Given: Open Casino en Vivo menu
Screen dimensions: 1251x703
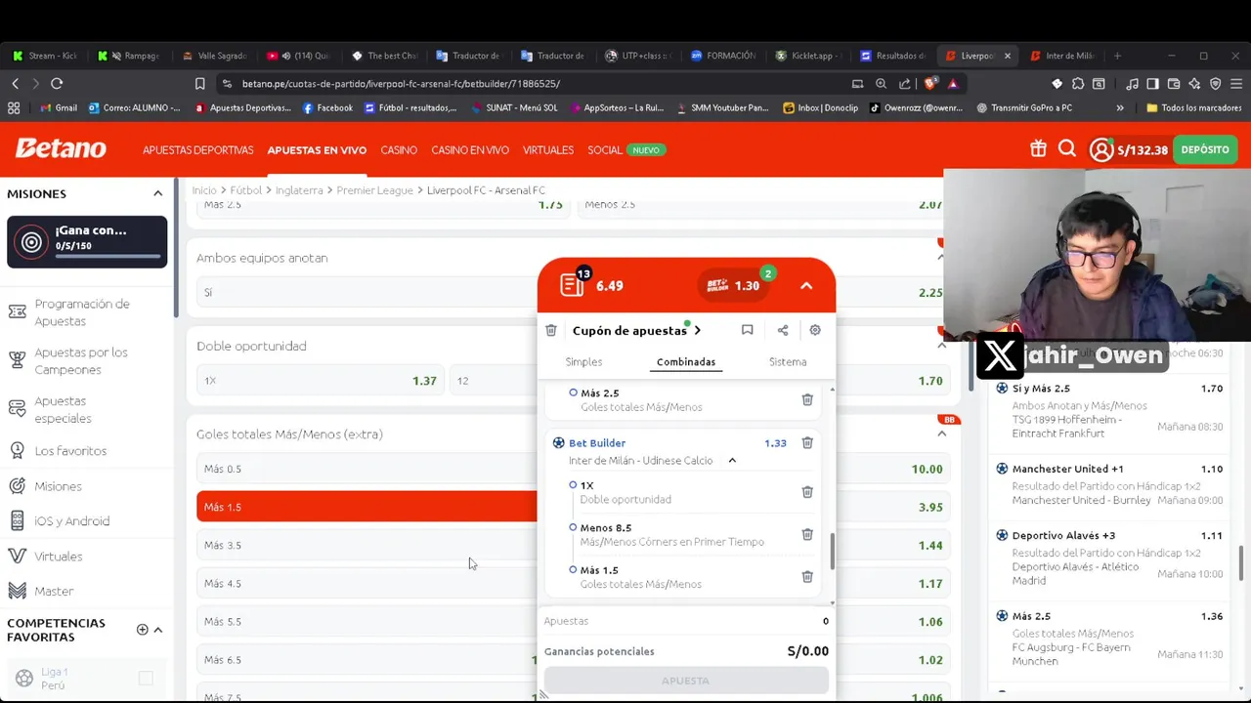Looking at the screenshot, I should point(470,150).
